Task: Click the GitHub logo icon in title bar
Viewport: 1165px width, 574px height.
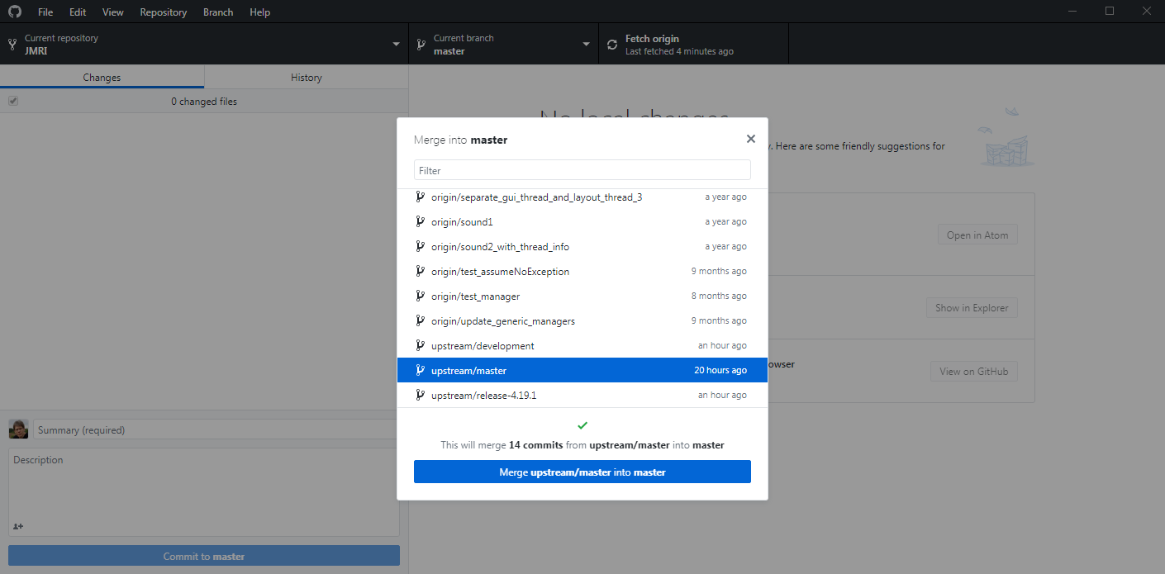Action: pos(14,12)
